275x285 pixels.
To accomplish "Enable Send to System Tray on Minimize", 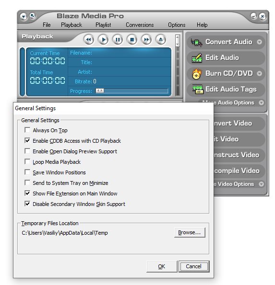I will pyautogui.click(x=27, y=182).
